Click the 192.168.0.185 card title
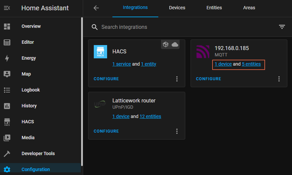This screenshot has height=175, width=292. [232, 48]
